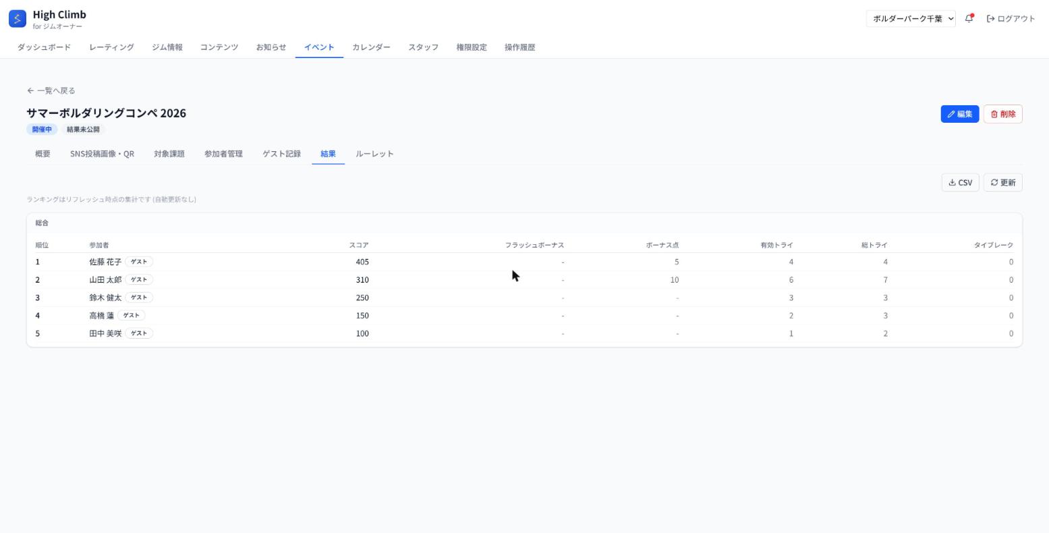
Task: Click the High Climb logo icon
Action: tap(18, 19)
